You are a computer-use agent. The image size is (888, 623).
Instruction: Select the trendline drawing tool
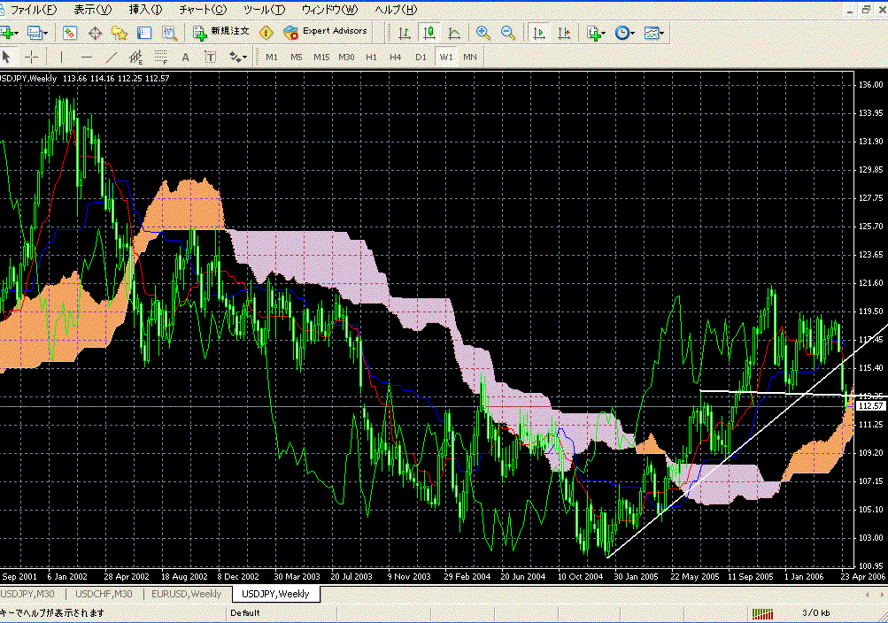112,57
